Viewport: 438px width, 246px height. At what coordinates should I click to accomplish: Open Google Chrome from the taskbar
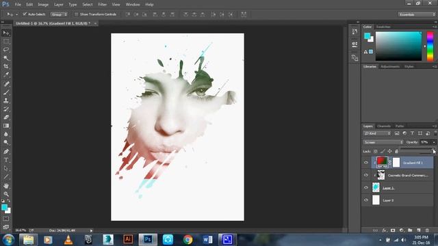188,239
